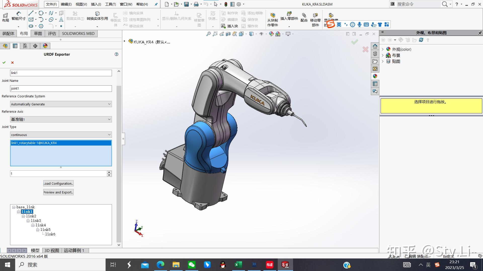
Task: Accept URDF Exporter with green checkmark
Action: click(x=4, y=62)
